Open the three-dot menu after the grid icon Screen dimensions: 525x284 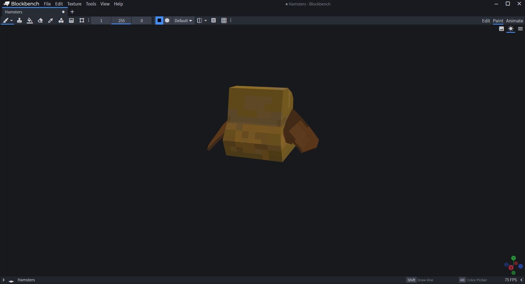point(231,20)
